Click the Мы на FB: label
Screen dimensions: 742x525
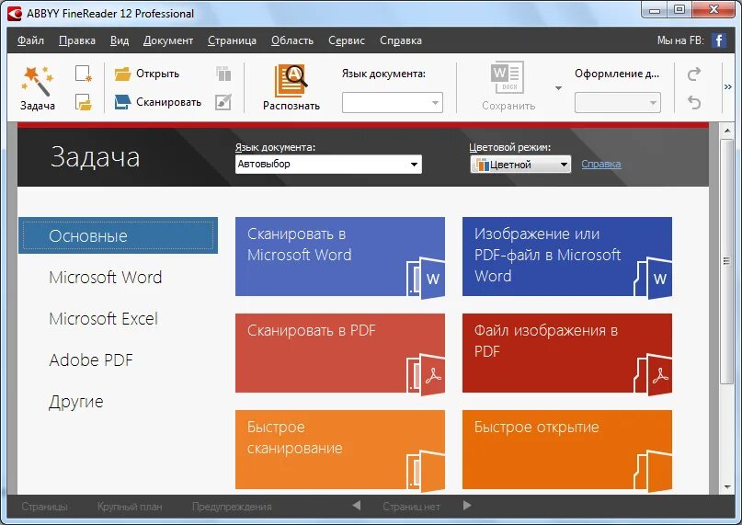[680, 40]
